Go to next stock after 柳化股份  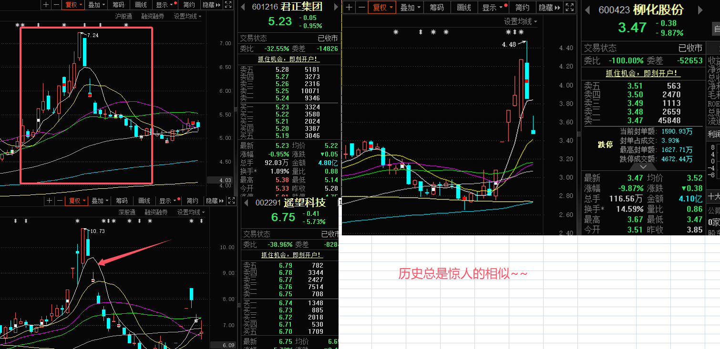coord(700,10)
